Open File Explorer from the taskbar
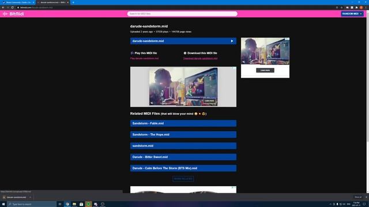 pyautogui.click(x=74, y=204)
